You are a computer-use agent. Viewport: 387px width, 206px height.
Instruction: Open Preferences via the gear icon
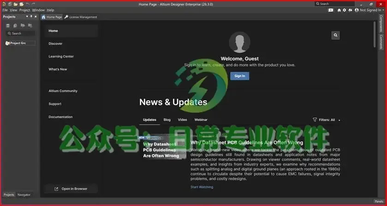point(345,10)
